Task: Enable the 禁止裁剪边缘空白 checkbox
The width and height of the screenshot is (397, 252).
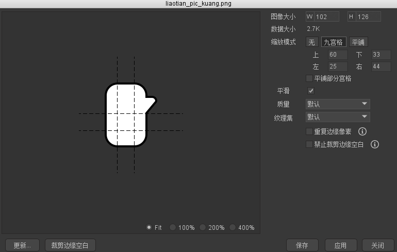Action: click(x=309, y=144)
